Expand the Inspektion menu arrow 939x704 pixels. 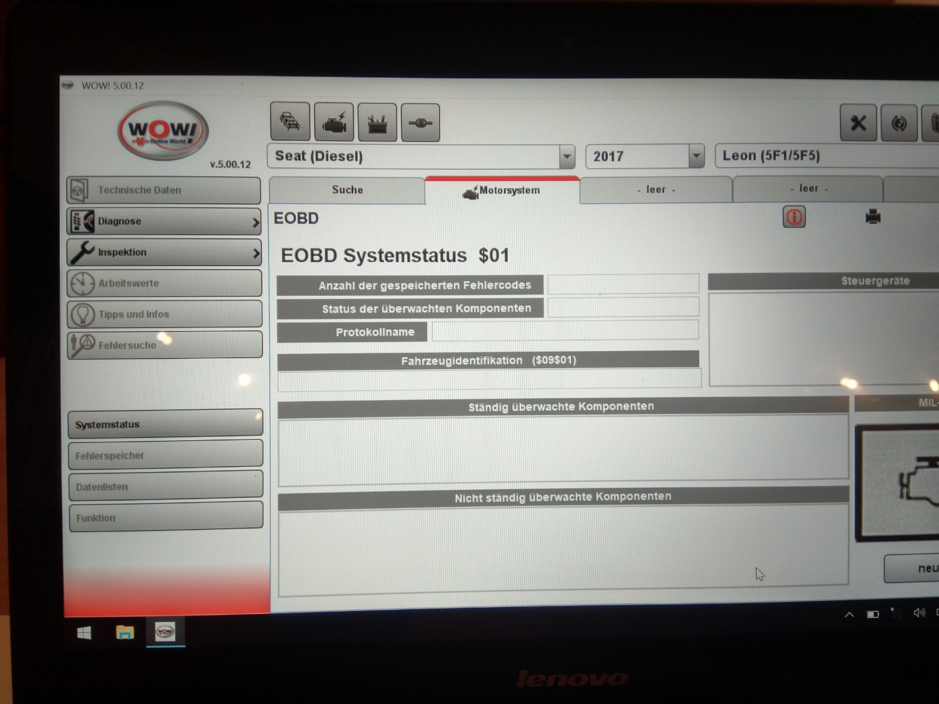[x=255, y=253]
